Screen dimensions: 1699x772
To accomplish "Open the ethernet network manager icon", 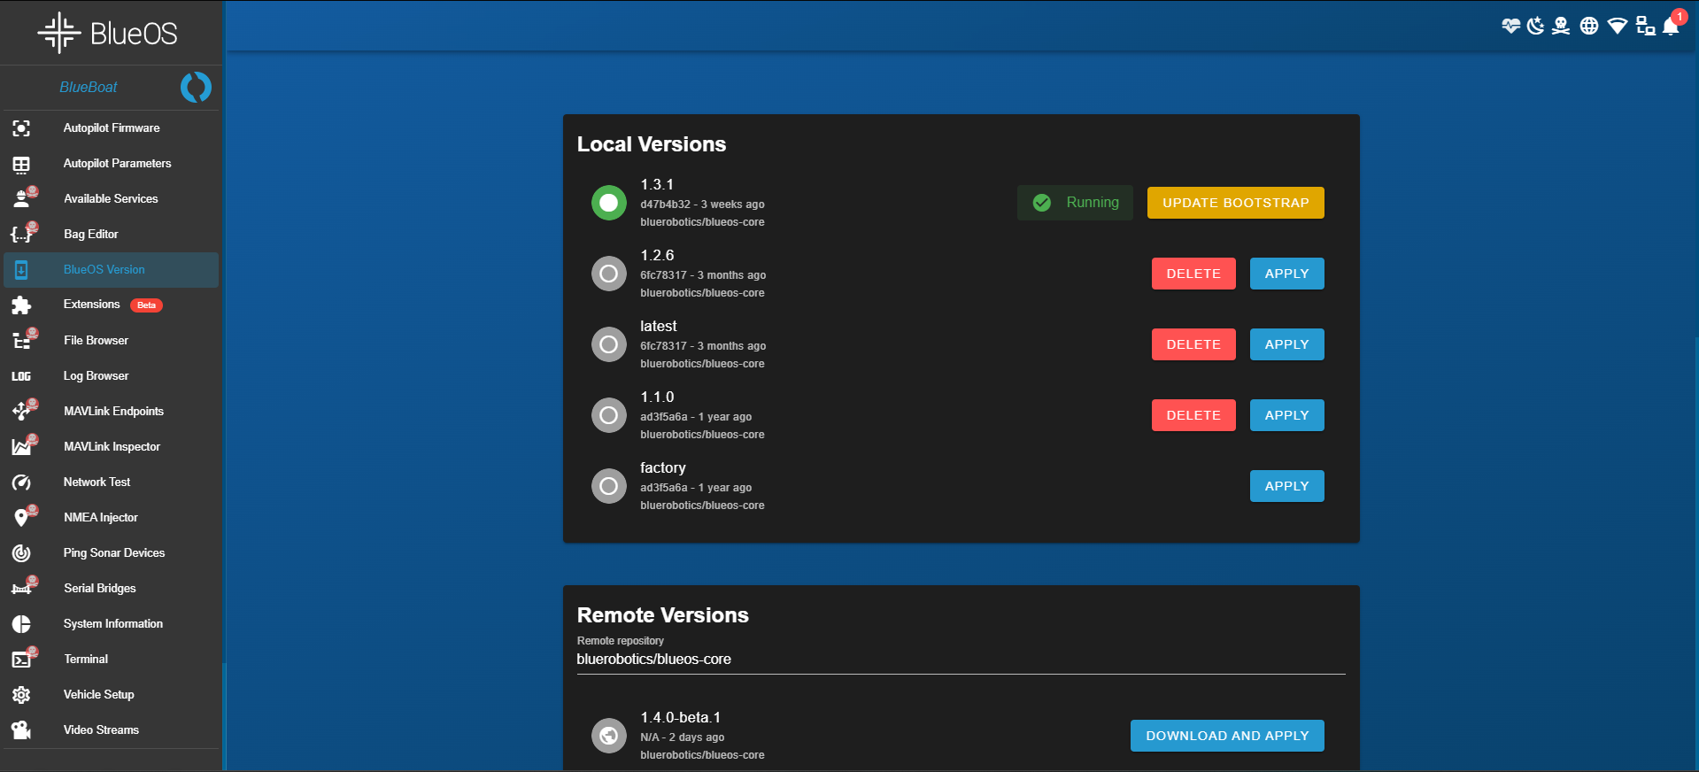I will 1646,26.
